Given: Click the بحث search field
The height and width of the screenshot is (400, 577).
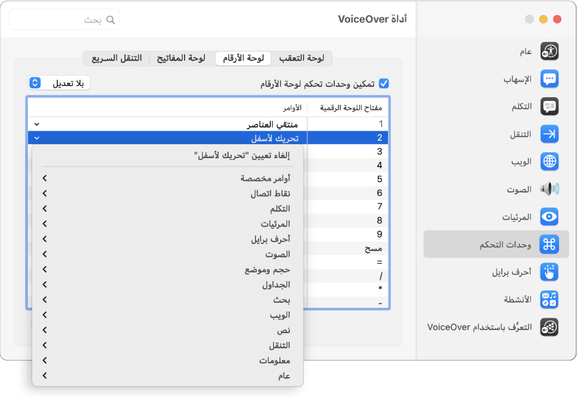Looking at the screenshot, I should (64, 19).
